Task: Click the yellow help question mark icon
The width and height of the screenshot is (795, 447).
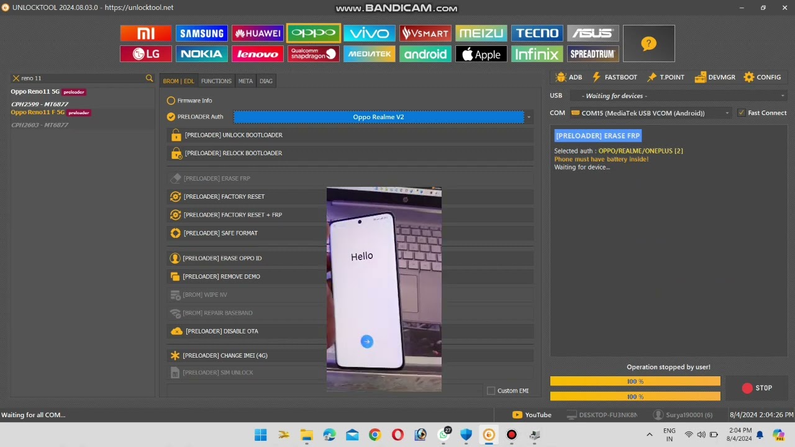Action: [648, 43]
